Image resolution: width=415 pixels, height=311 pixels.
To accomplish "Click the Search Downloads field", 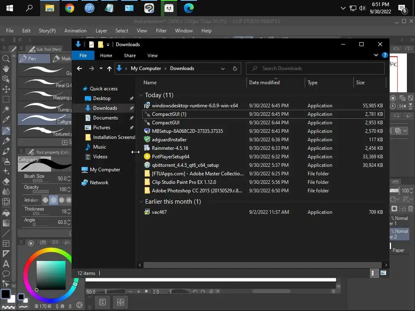I will (x=315, y=68).
